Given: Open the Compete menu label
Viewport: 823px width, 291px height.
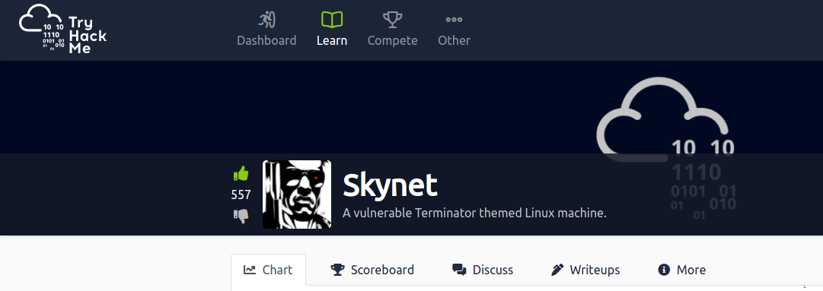Looking at the screenshot, I should point(393,40).
